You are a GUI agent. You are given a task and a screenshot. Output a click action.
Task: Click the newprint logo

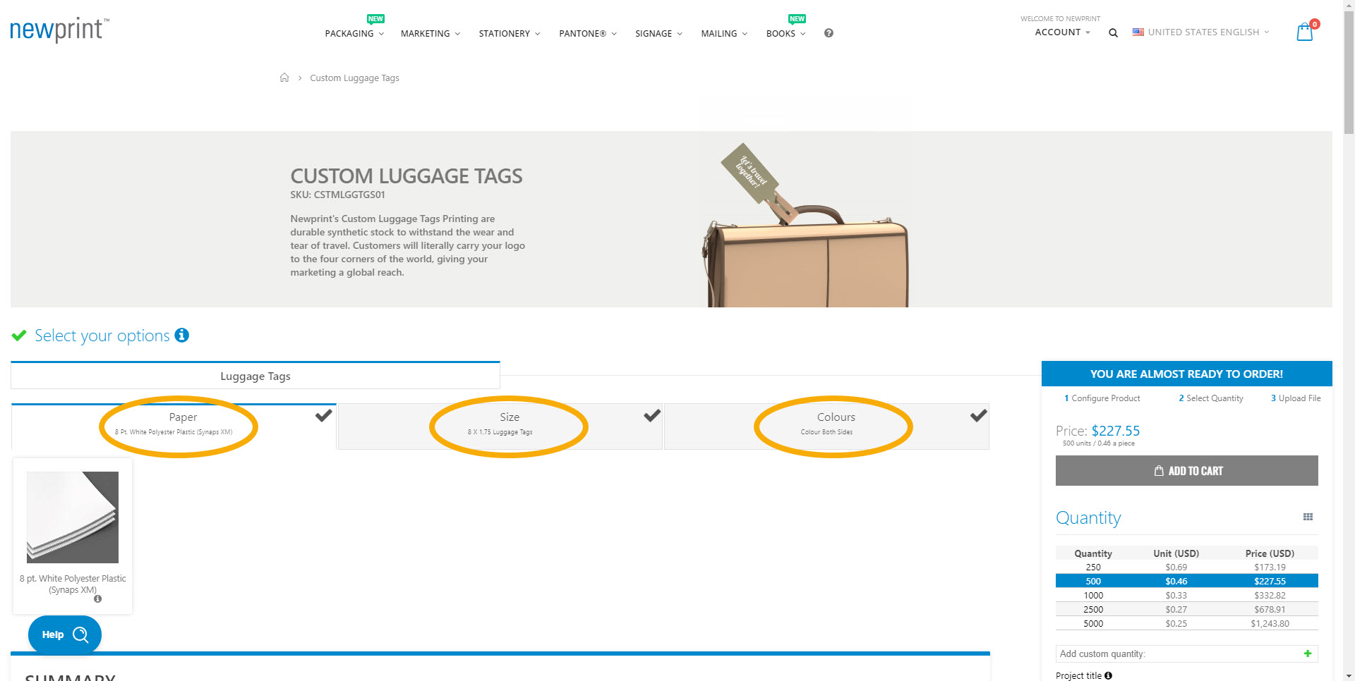[59, 30]
